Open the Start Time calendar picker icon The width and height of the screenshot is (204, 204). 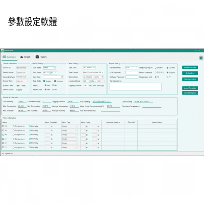click(x=63, y=77)
